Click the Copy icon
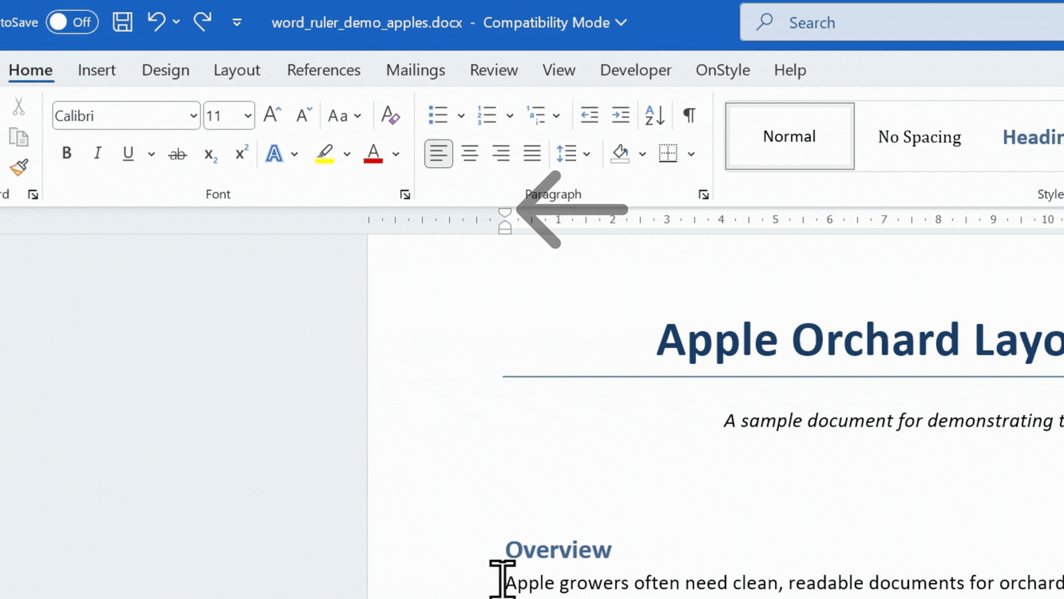 [19, 137]
